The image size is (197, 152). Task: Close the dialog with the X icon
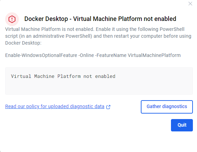pos(190,4)
